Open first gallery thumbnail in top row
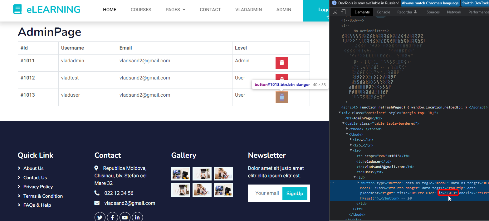This screenshot has height=221, width=489. point(181,174)
